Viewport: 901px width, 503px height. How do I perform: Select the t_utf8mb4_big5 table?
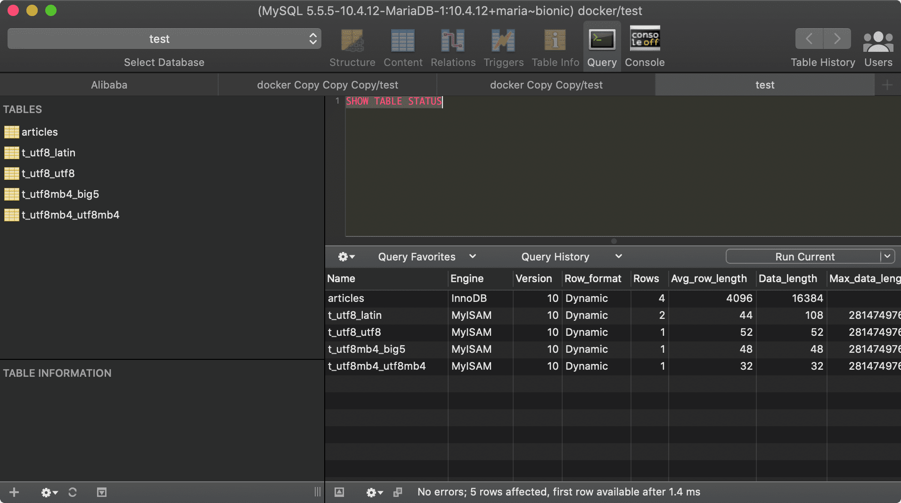click(60, 194)
